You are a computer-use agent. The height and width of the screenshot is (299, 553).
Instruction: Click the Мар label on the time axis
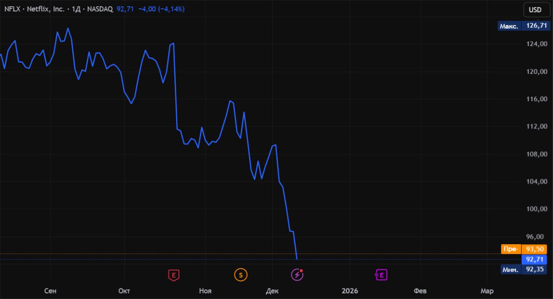click(487, 291)
